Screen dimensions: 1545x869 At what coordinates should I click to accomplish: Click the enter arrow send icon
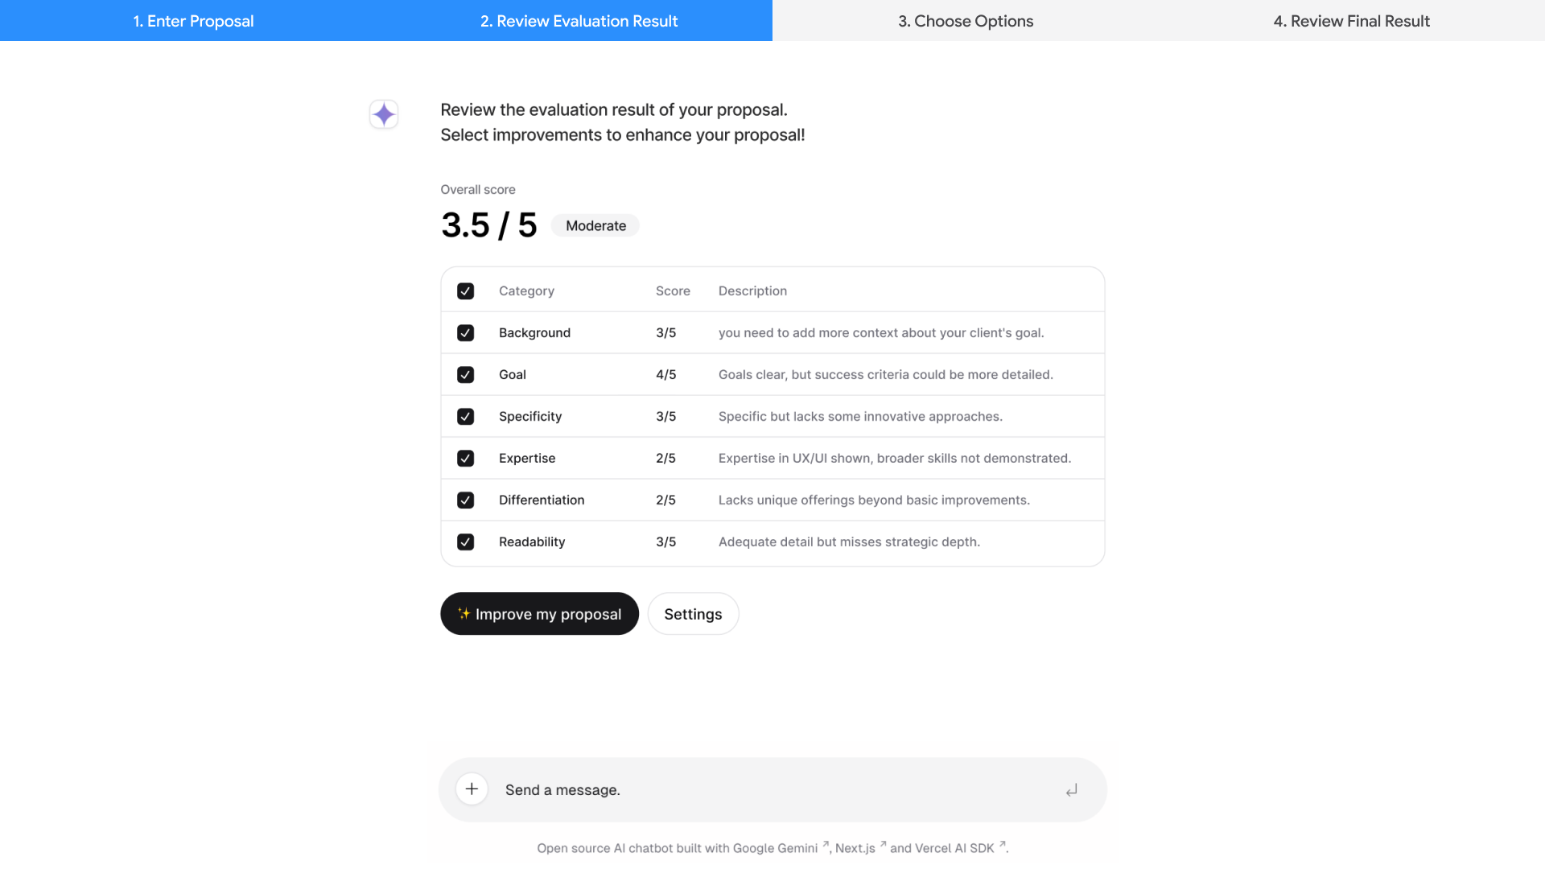tap(1071, 790)
